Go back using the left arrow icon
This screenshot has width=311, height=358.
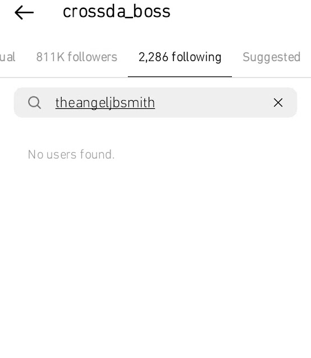coord(24,12)
